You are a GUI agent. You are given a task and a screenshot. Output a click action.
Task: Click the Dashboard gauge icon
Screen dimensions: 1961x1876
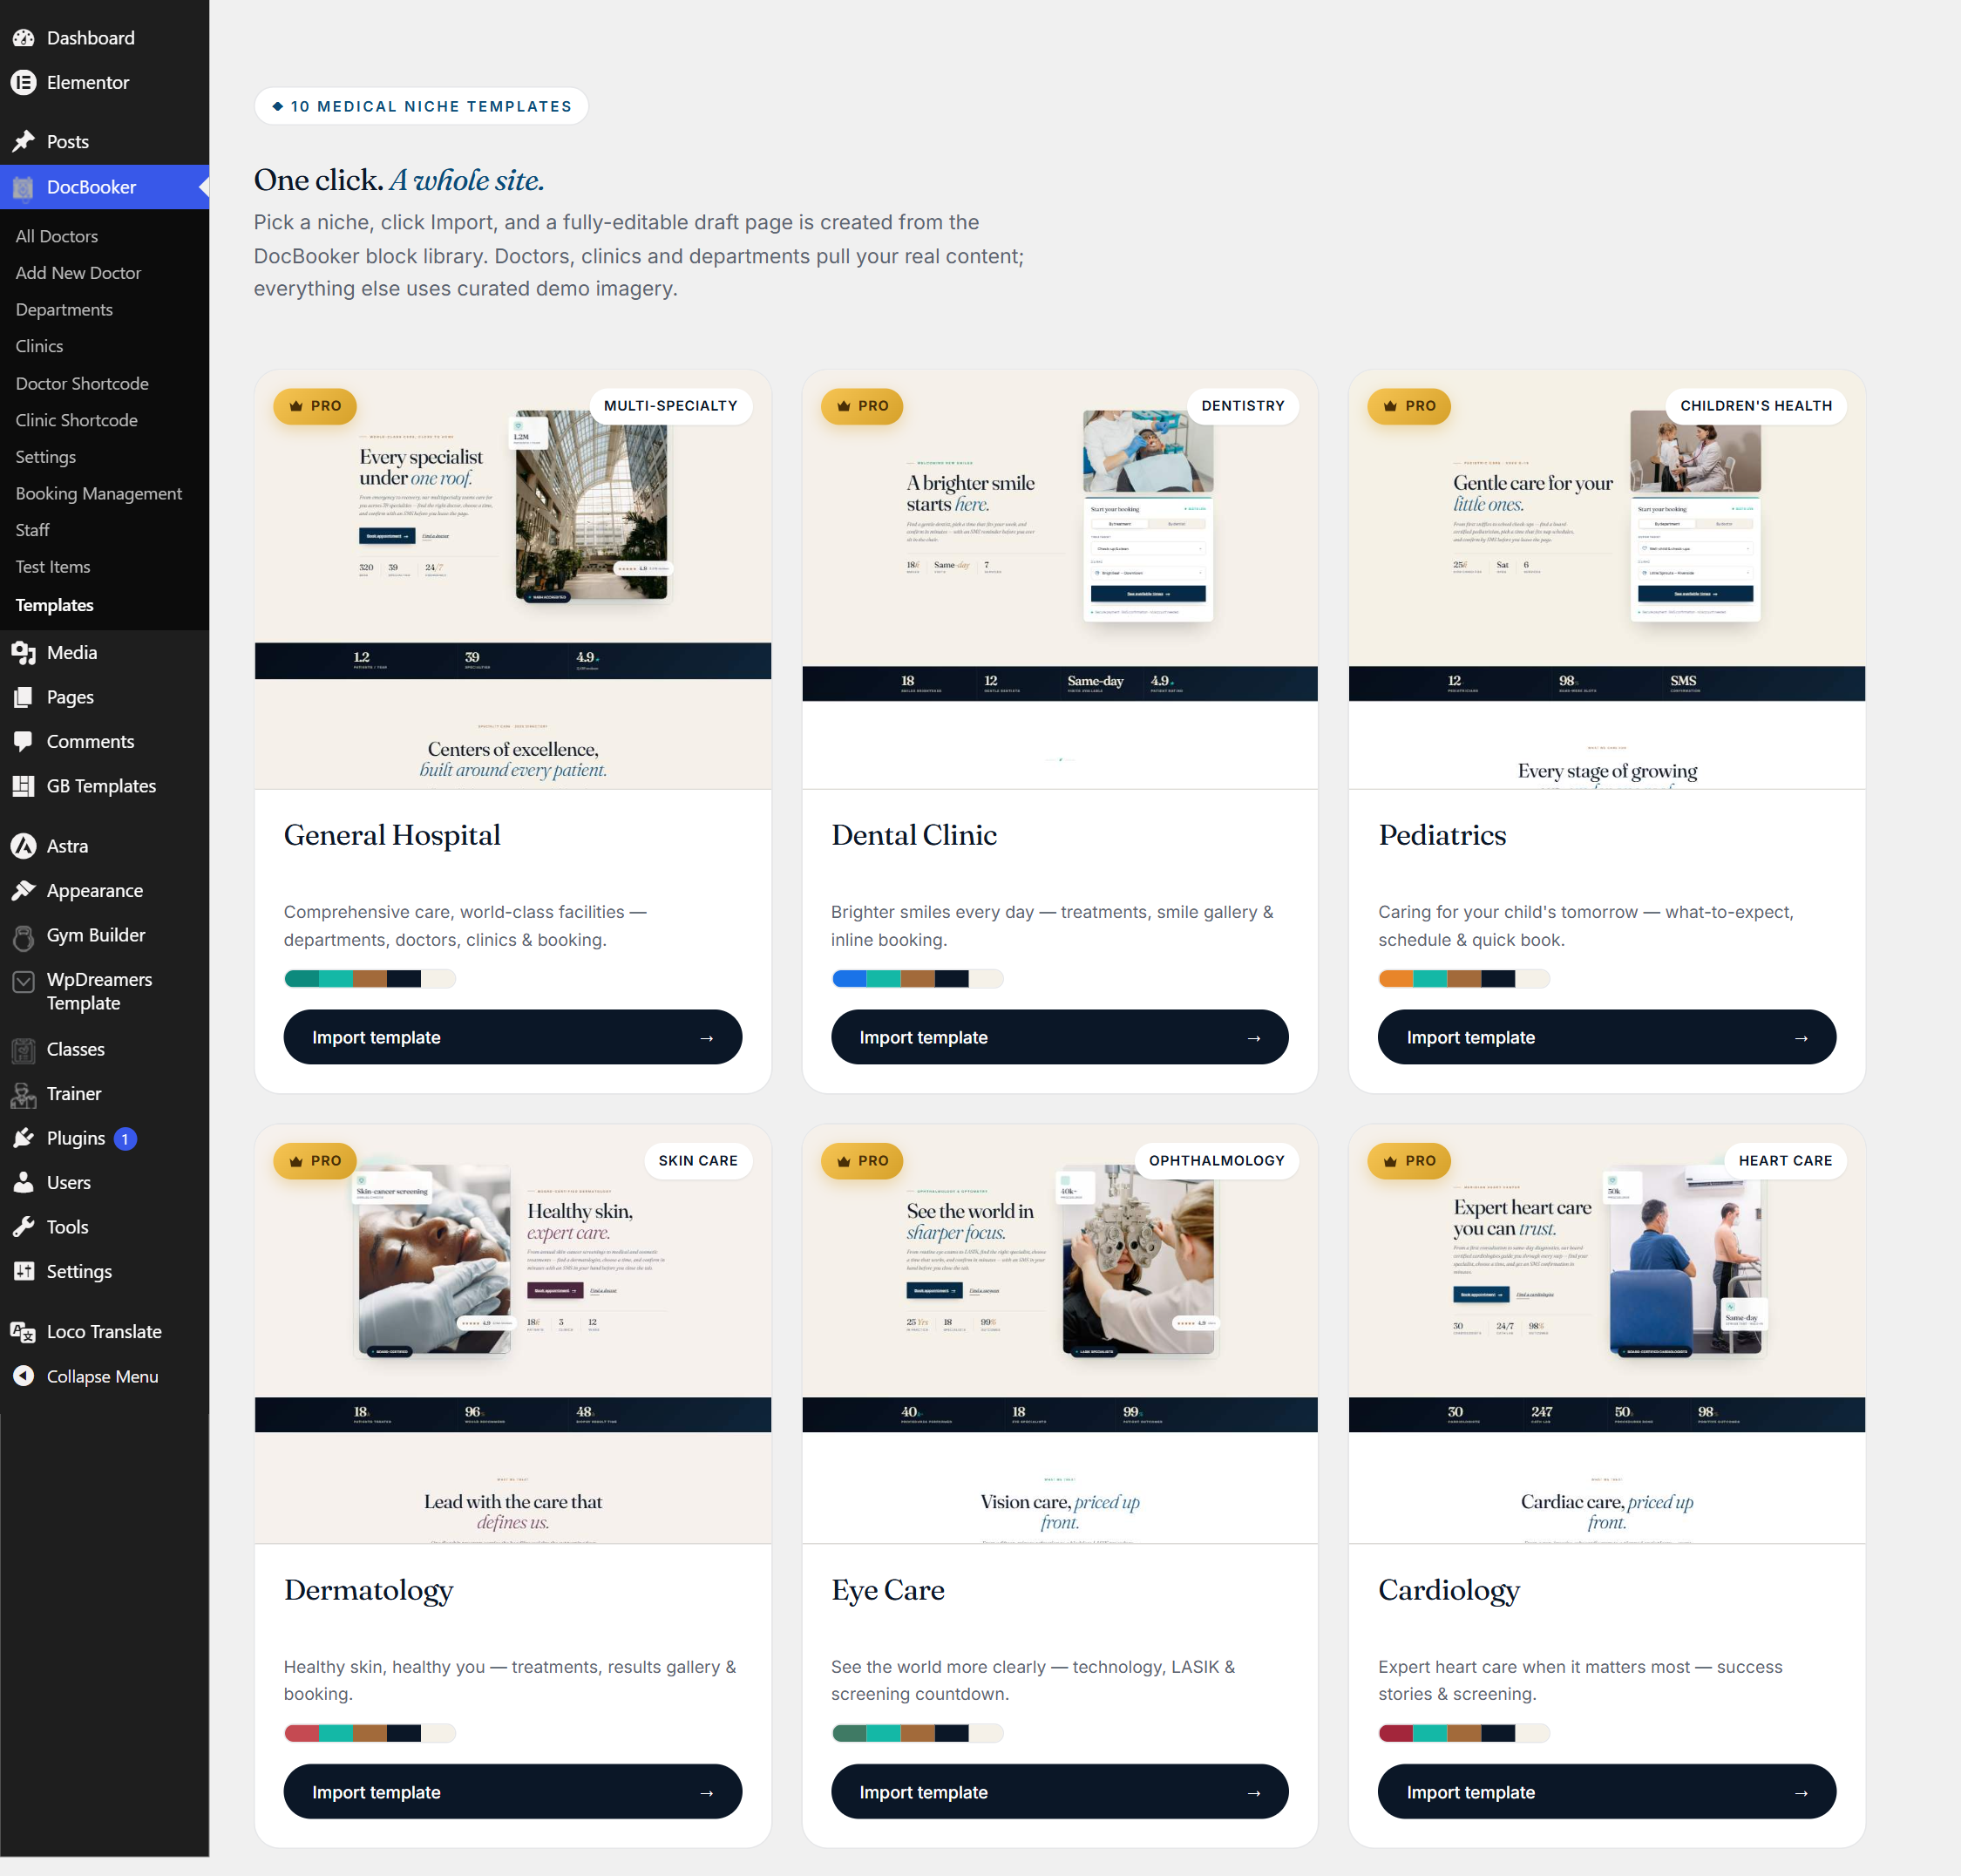pyautogui.click(x=23, y=38)
